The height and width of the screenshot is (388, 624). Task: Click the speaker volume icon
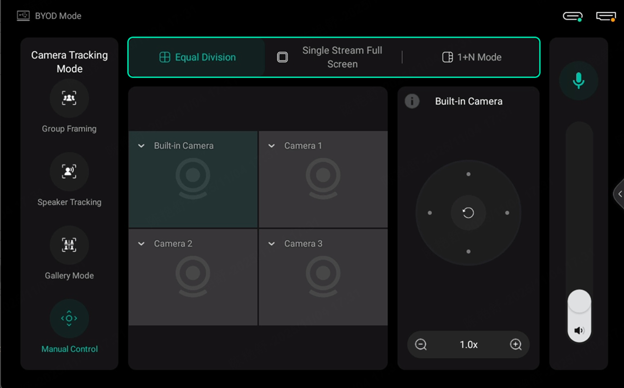pos(579,330)
